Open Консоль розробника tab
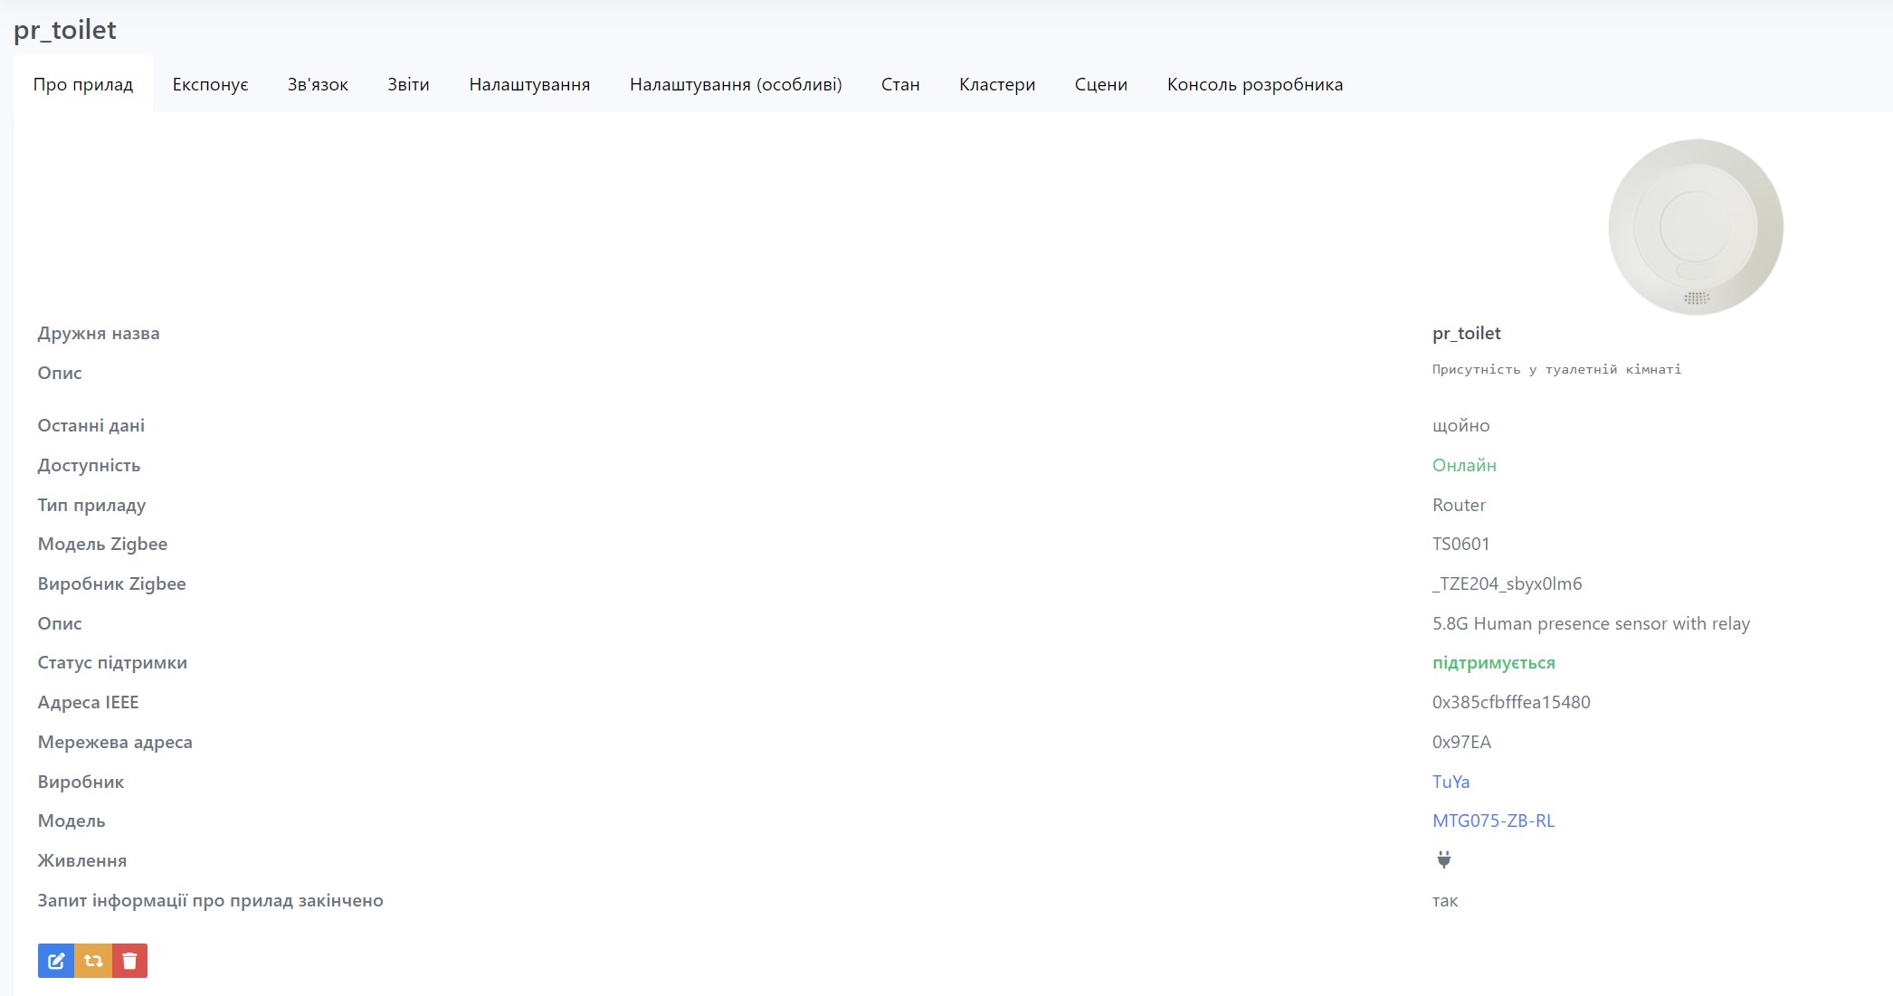The width and height of the screenshot is (1893, 996). point(1254,84)
